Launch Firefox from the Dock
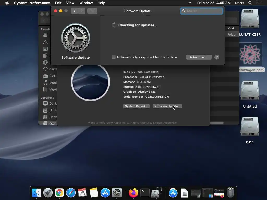267x200 pixels. click(133, 193)
